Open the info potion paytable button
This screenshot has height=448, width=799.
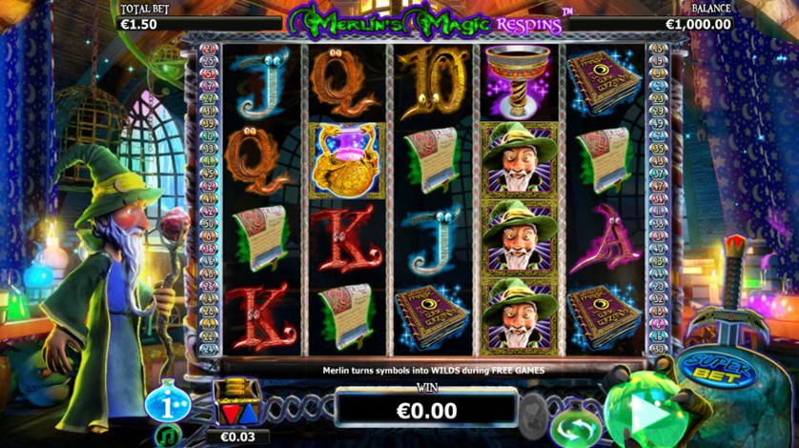coord(168,402)
